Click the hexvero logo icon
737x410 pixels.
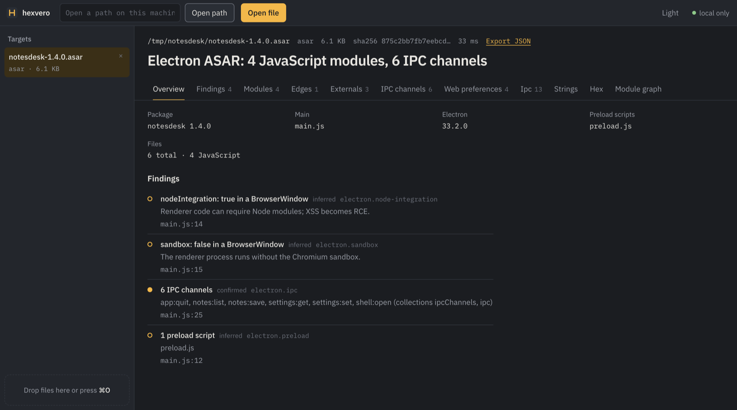point(12,13)
